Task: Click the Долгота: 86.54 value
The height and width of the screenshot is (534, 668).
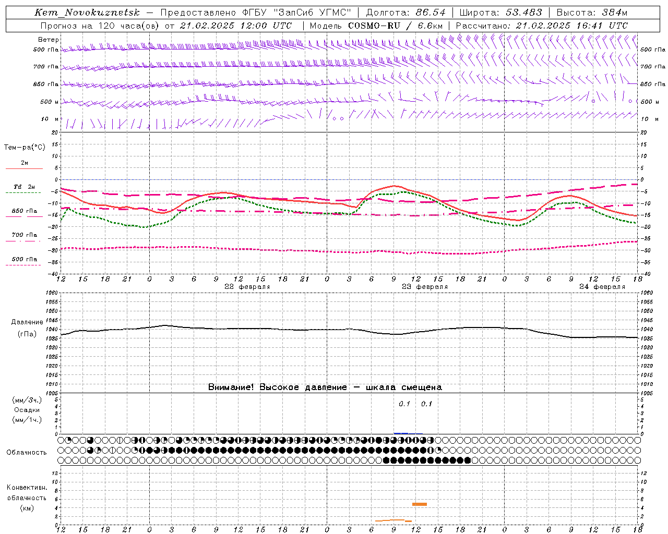Action: pos(405,13)
